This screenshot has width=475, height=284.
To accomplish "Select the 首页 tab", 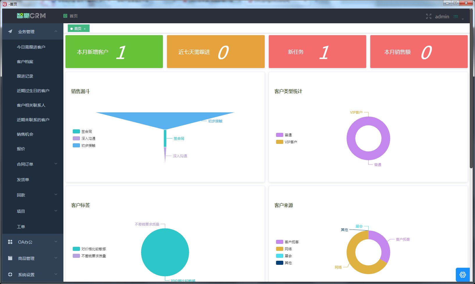I will click(77, 28).
